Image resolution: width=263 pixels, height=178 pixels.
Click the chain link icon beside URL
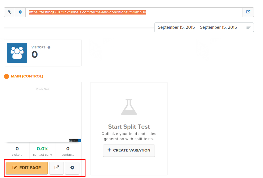9,12
